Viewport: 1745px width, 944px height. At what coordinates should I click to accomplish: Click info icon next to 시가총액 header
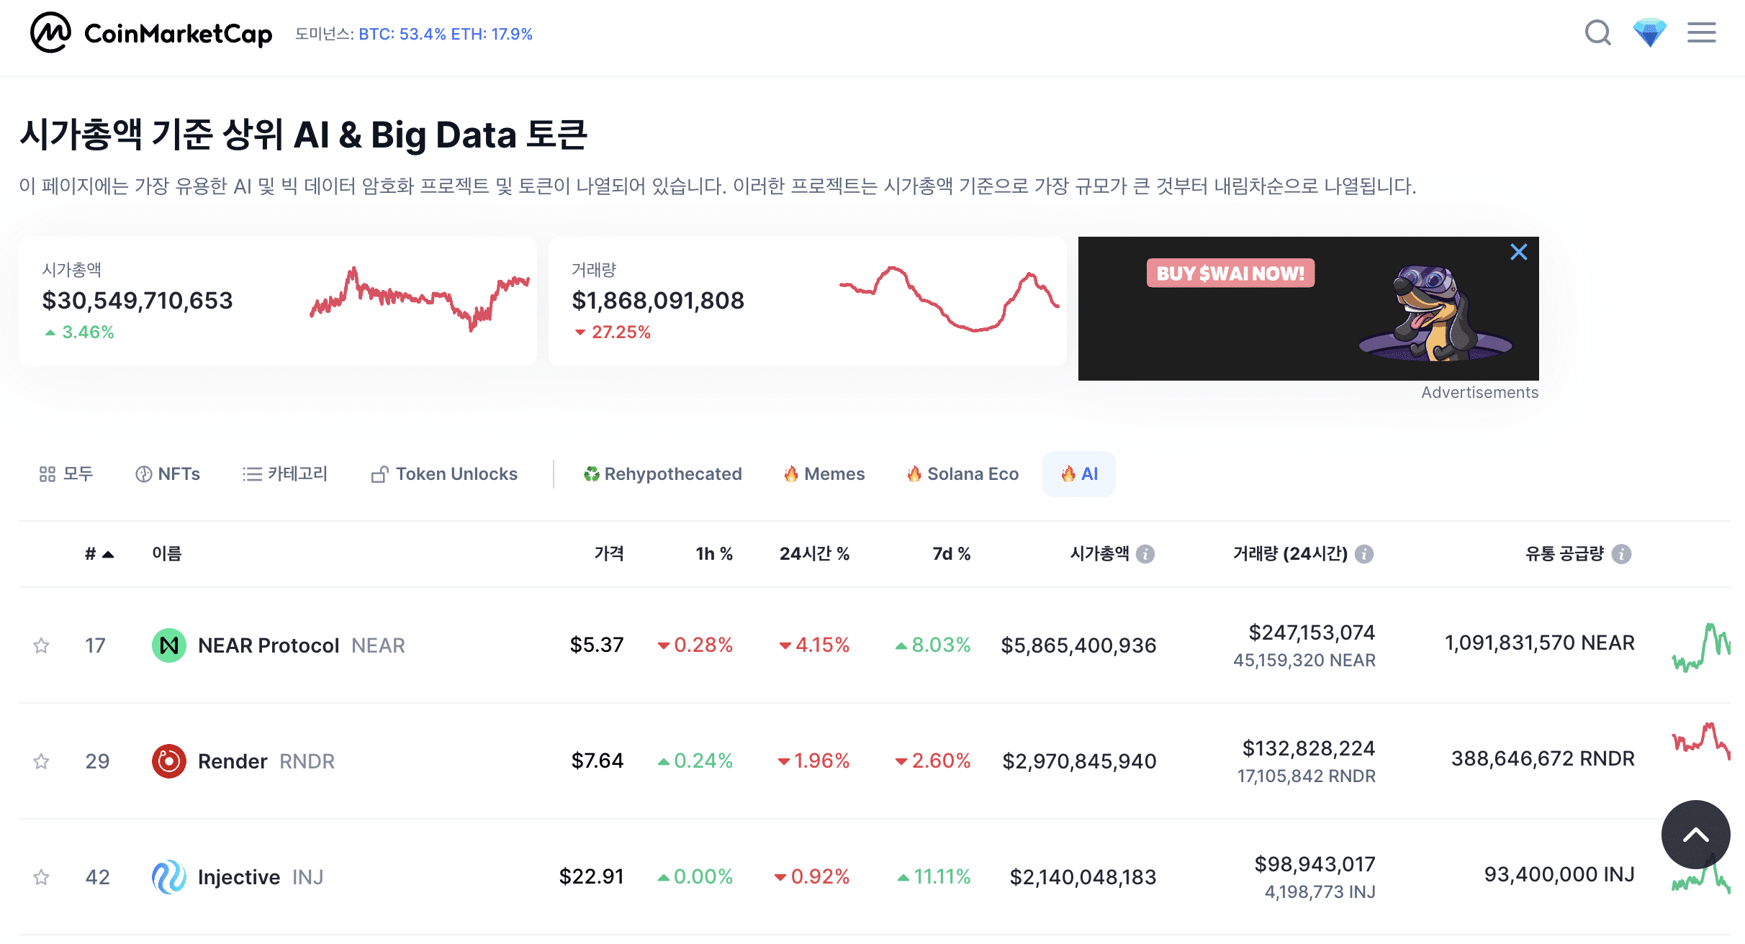1145,554
